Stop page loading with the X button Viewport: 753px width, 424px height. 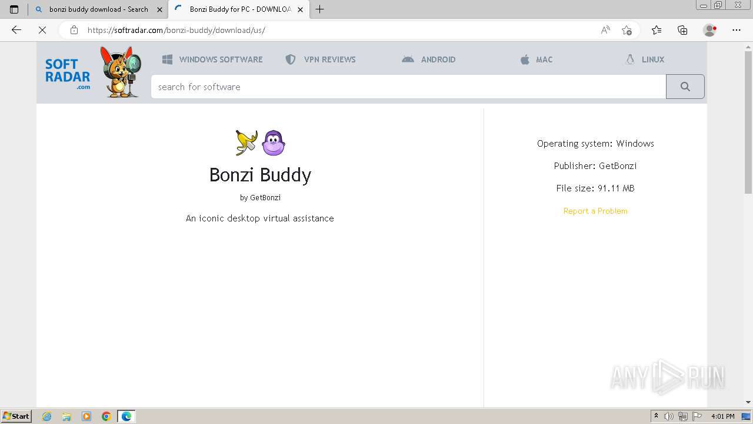[x=42, y=30]
